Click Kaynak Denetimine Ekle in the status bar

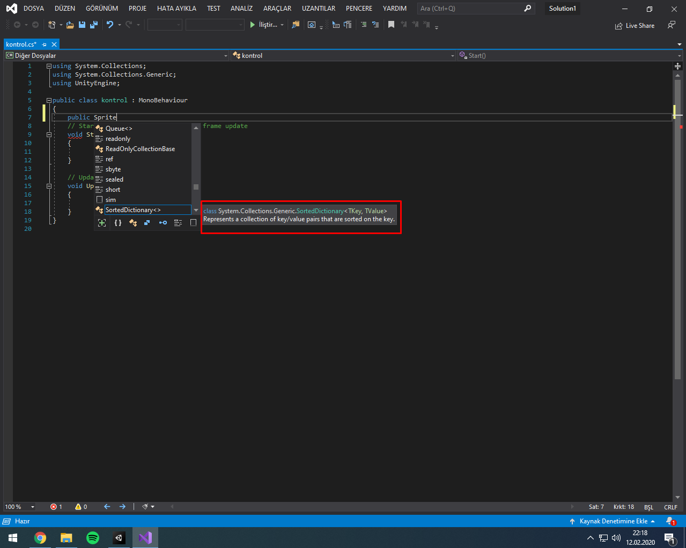(x=612, y=521)
